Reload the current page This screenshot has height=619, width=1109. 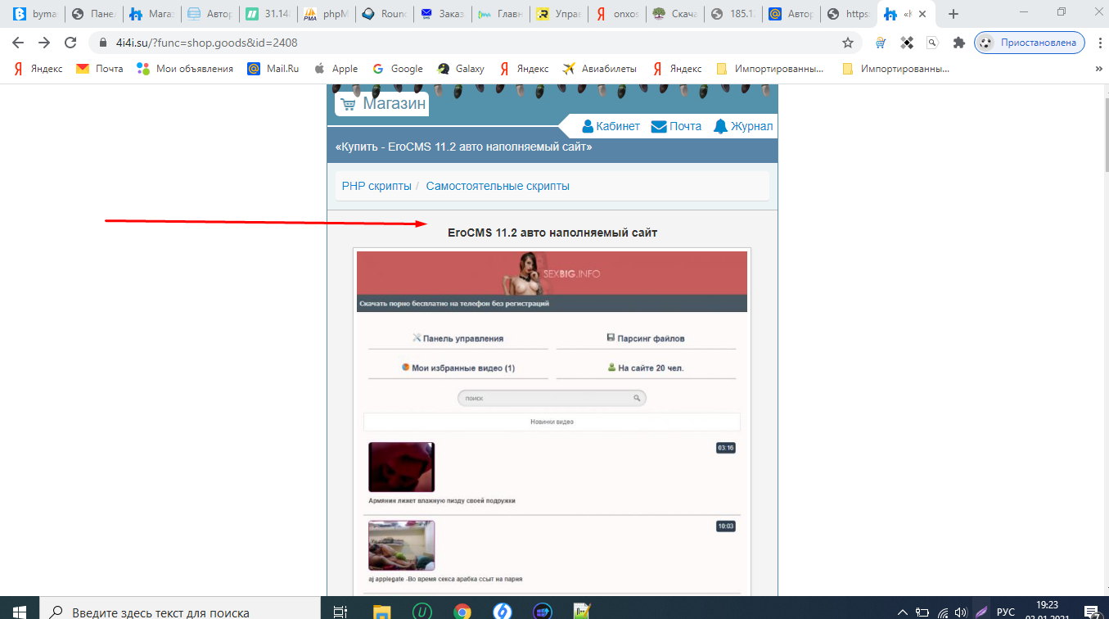[x=70, y=43]
